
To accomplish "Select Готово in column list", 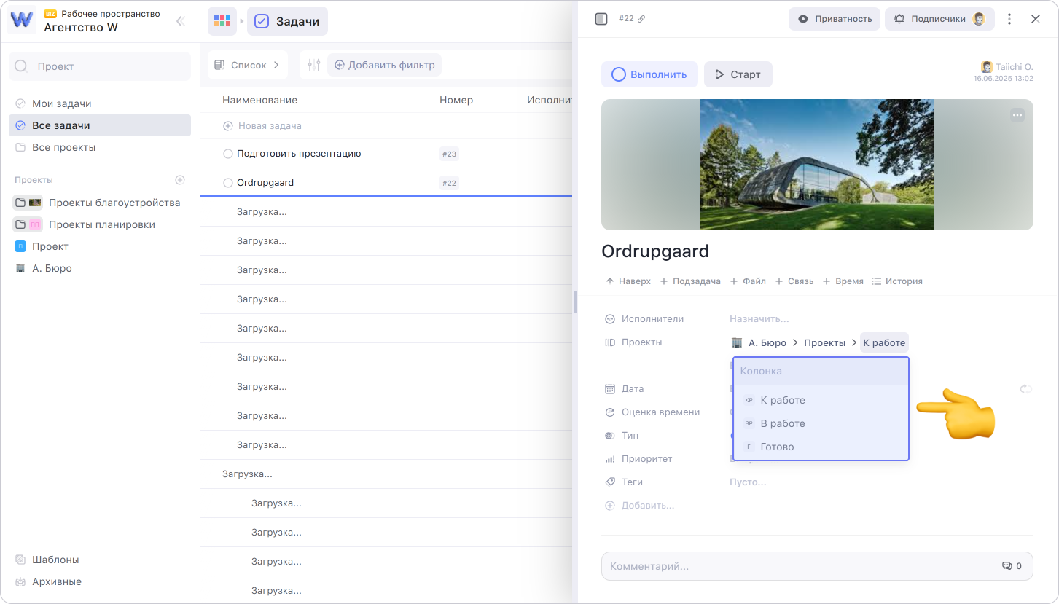I will (x=821, y=447).
